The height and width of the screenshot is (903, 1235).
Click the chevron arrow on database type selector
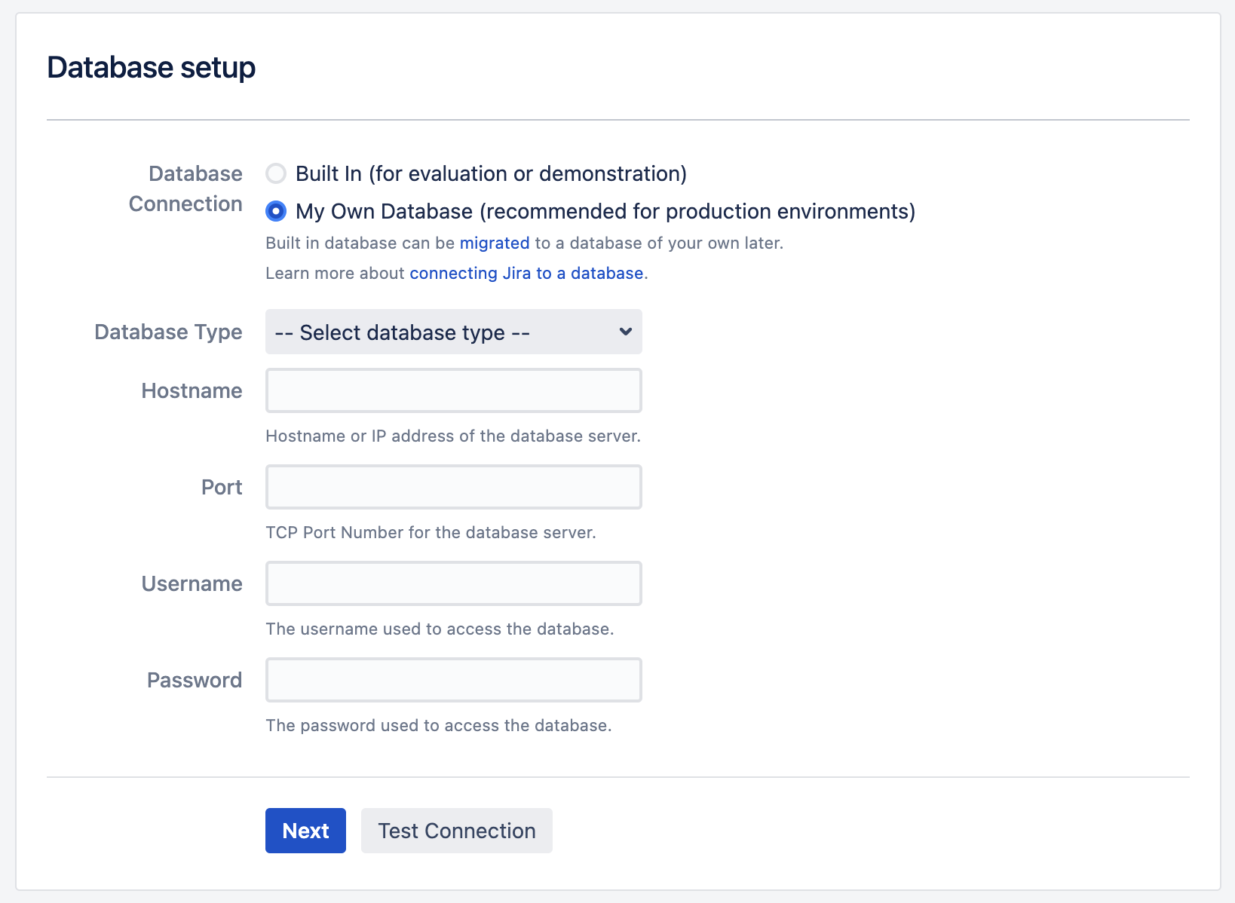pyautogui.click(x=625, y=332)
